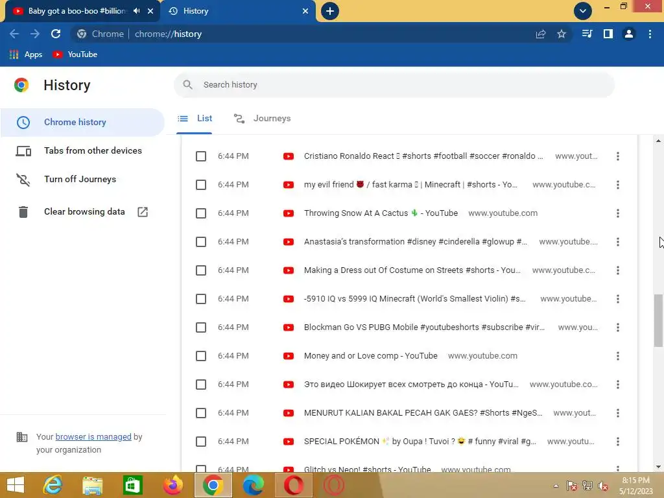Open actions menu for Money and or Love
Viewport: 664px width, 498px height.
point(618,356)
